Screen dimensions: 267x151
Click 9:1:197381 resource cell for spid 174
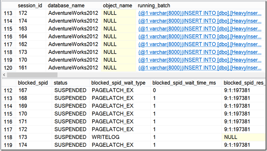tap(244, 145)
